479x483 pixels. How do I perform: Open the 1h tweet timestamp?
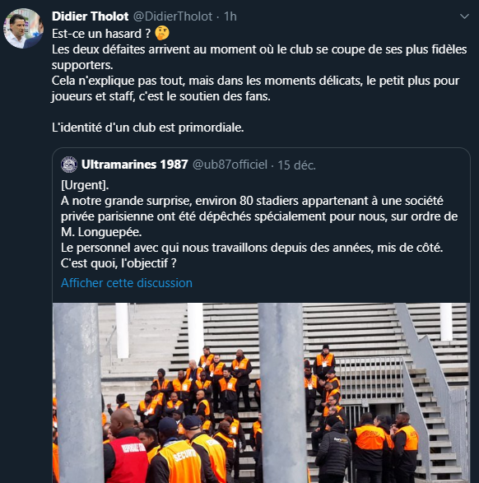point(230,16)
